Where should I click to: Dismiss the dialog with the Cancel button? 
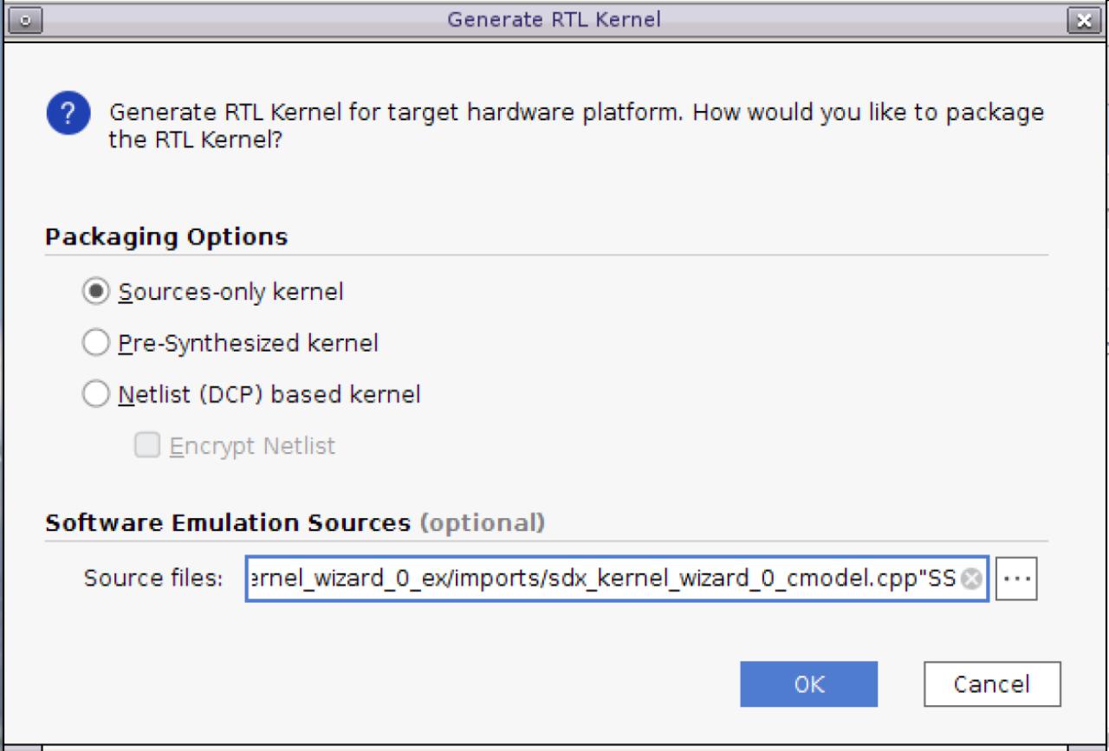992,684
